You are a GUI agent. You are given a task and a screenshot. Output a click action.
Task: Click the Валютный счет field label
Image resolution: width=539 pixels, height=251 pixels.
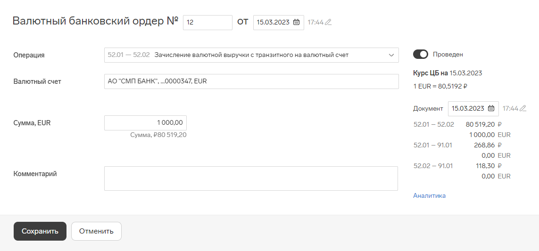click(37, 82)
